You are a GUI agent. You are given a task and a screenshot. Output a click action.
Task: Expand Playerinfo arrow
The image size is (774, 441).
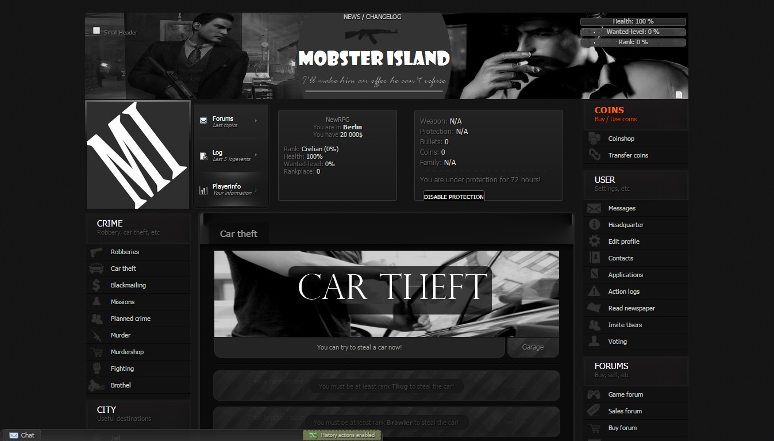tap(256, 189)
